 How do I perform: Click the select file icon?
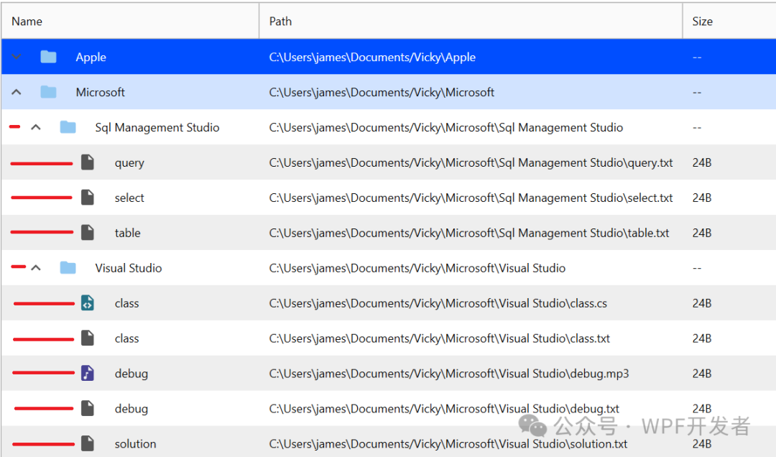[x=88, y=198]
